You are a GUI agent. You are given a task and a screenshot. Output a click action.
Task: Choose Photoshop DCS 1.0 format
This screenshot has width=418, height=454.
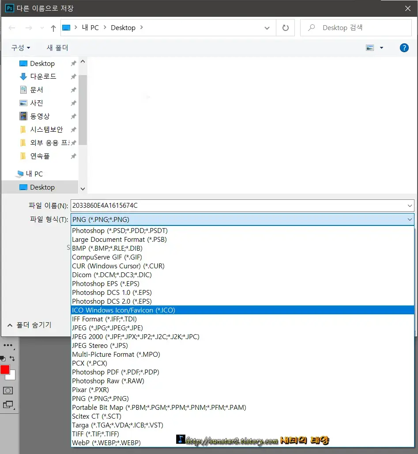(x=242, y=293)
